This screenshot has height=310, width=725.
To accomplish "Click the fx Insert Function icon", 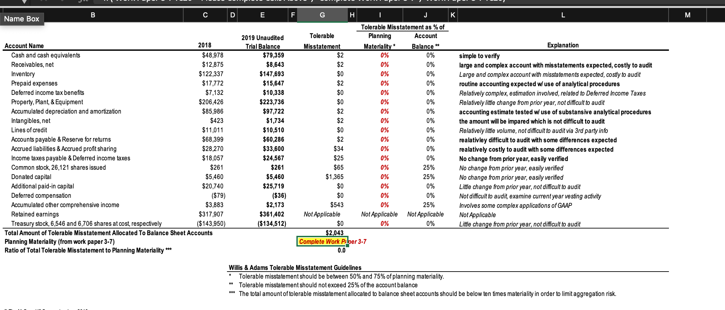I will [x=84, y=1].
